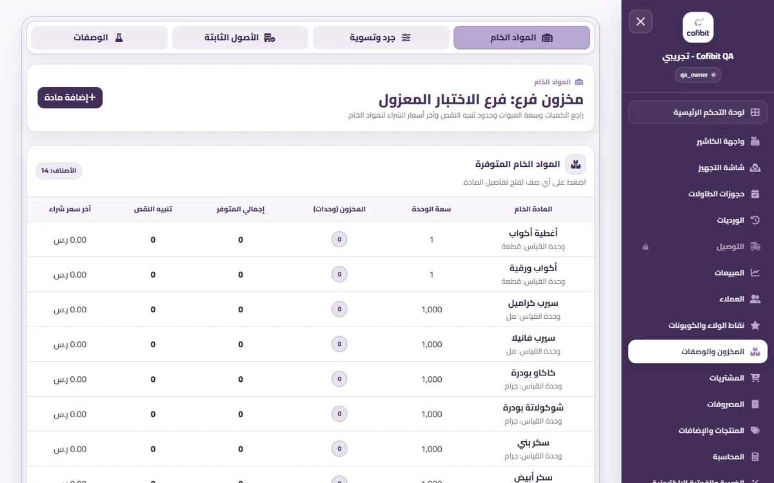Switch to المواد الخام tab
This screenshot has height=483, width=774.
522,37
